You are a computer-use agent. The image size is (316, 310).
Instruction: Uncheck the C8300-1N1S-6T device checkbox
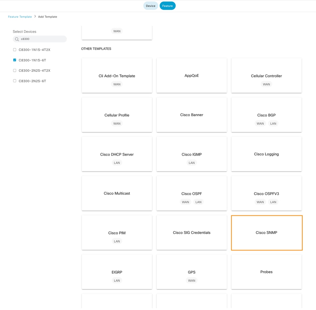15,60
